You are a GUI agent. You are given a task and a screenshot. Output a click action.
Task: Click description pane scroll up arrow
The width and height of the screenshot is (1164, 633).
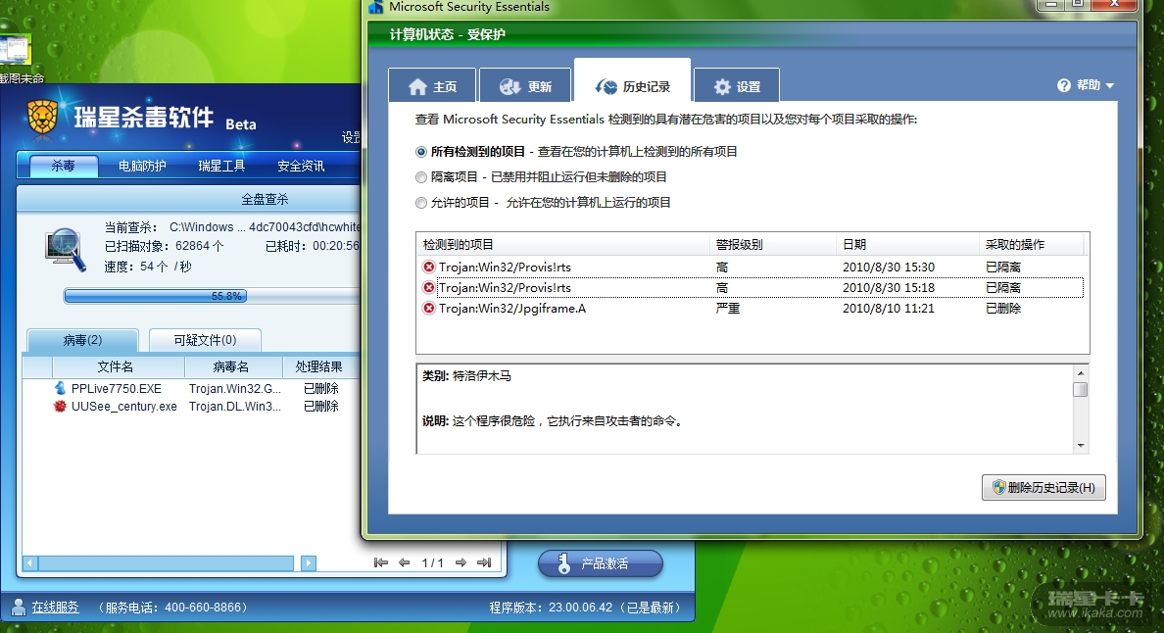[x=1081, y=373]
